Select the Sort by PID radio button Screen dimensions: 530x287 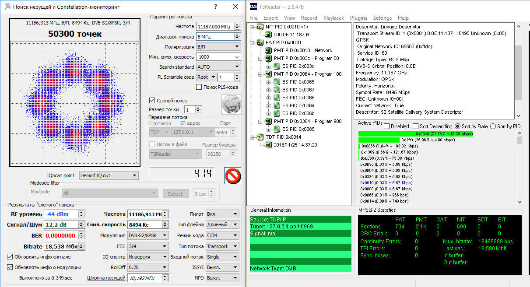pos(493,126)
